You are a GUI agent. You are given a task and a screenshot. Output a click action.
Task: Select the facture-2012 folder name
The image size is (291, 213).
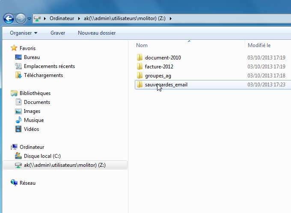tap(159, 66)
